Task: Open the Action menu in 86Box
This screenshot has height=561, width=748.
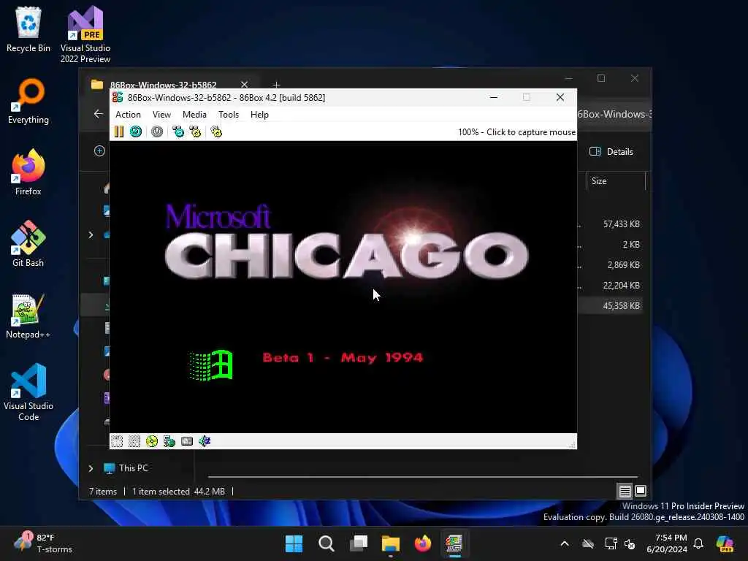Action: [128, 115]
